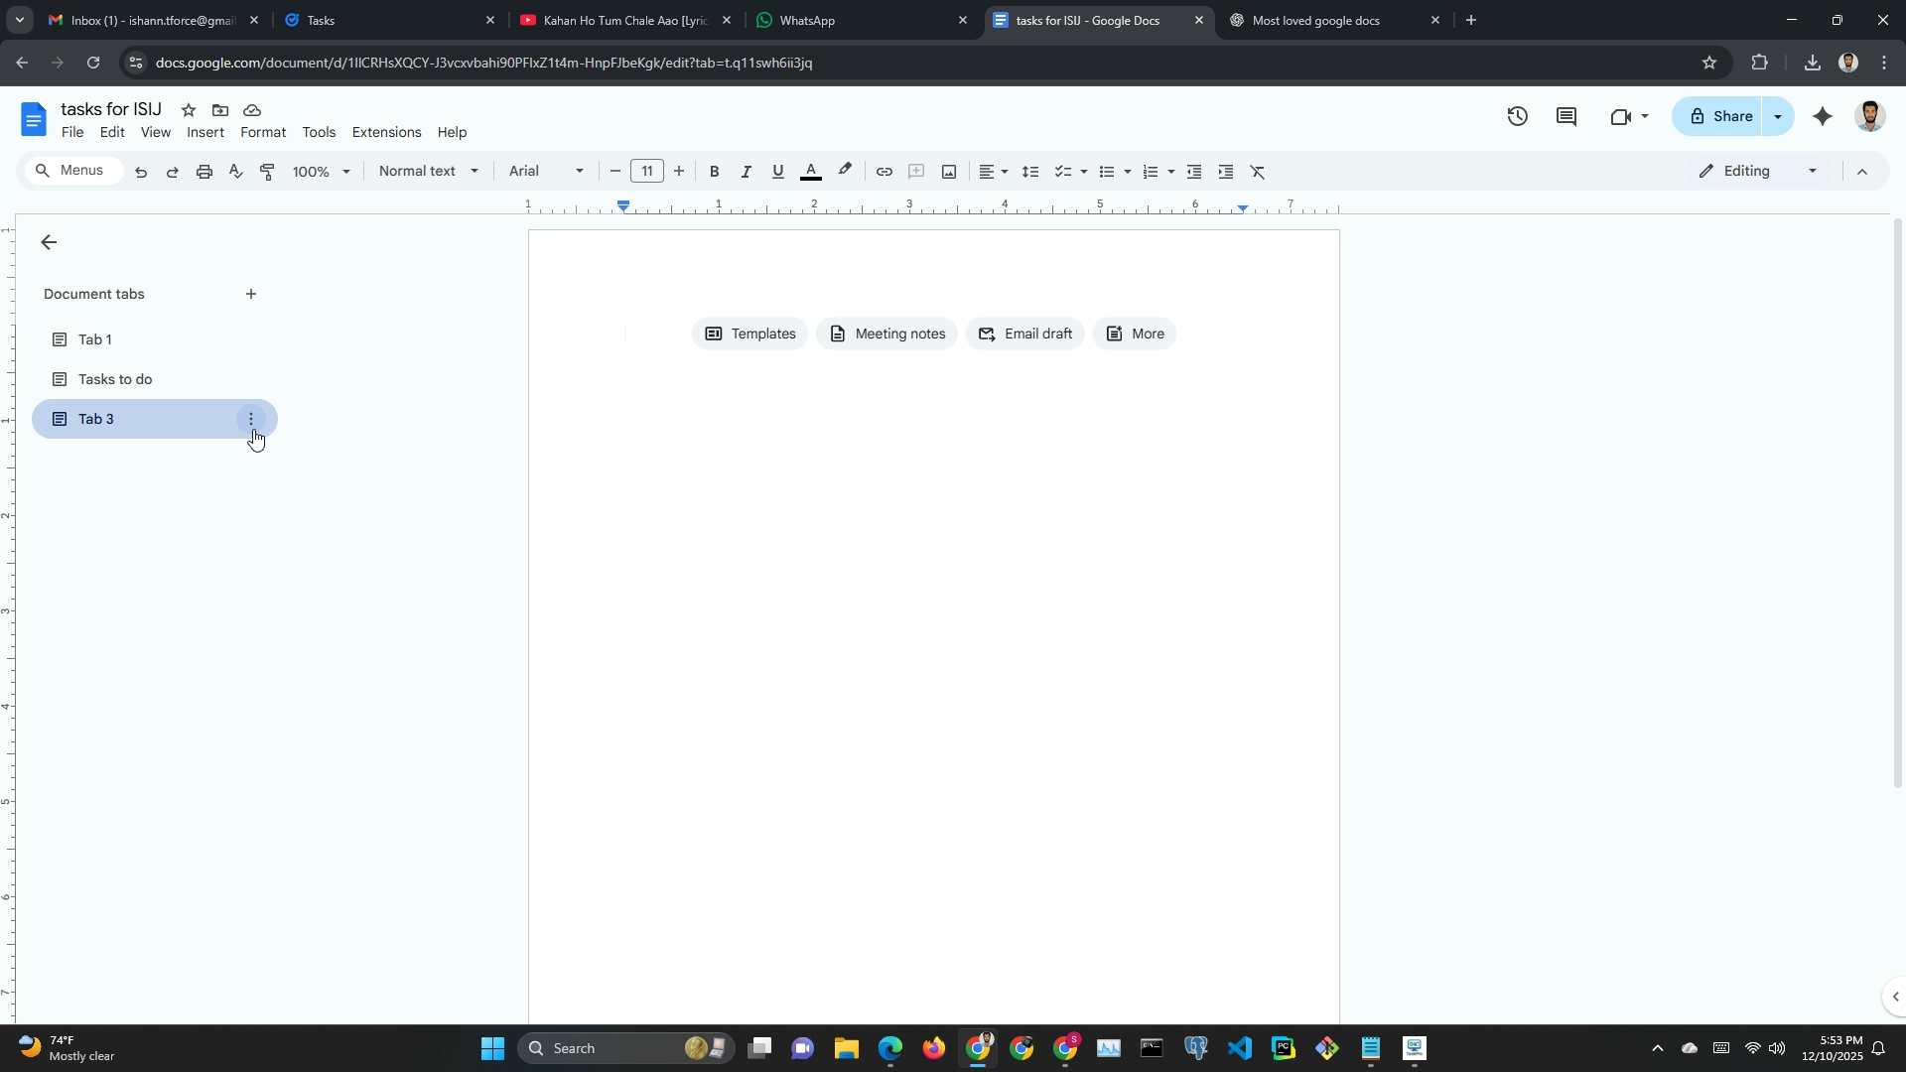The image size is (1906, 1072).
Task: Toggle bold formatting
Action: pos(714,172)
